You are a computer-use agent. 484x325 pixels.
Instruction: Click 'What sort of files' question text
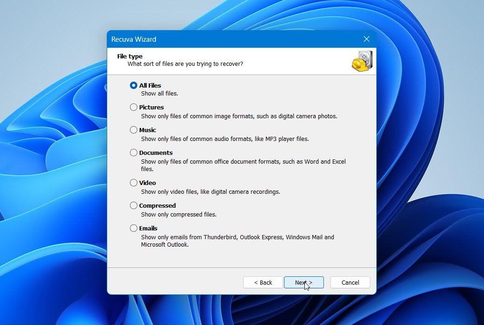pos(185,64)
